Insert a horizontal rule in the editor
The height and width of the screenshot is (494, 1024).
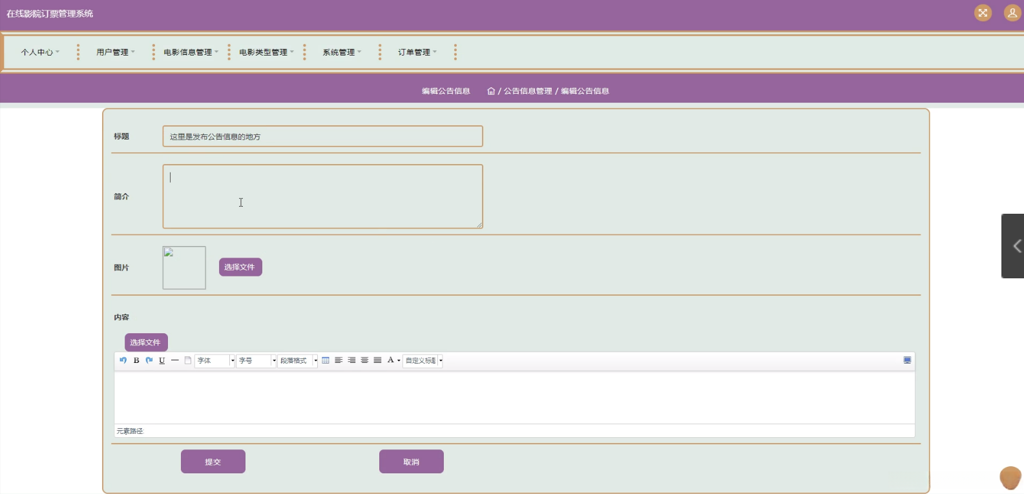click(x=175, y=360)
